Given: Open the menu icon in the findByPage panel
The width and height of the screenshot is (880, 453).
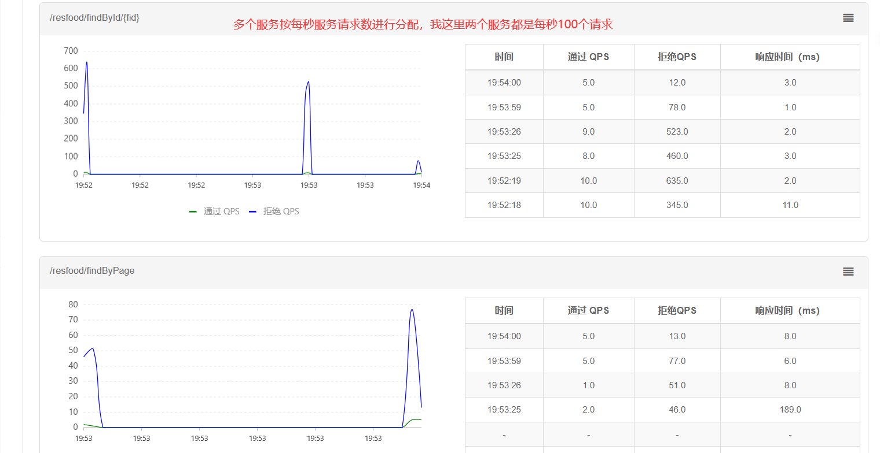Looking at the screenshot, I should tap(848, 272).
